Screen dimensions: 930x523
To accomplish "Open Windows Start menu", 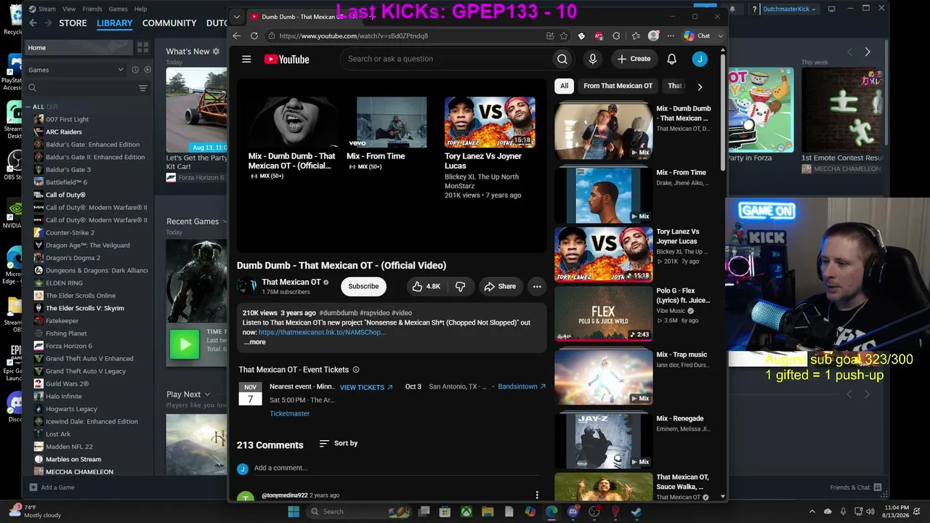I will 294,511.
